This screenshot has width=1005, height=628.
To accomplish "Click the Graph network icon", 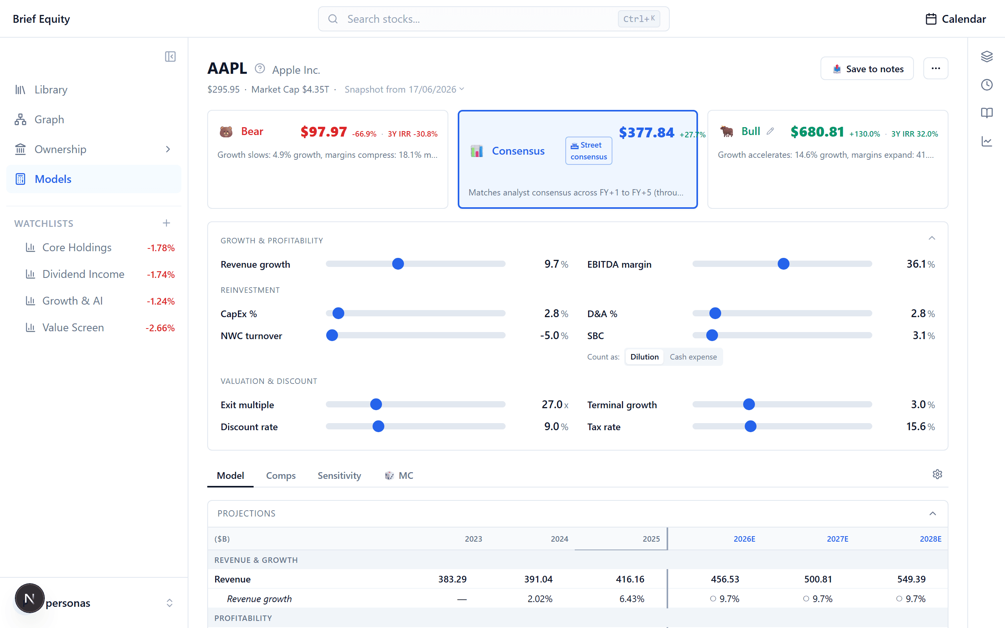I will (20, 120).
